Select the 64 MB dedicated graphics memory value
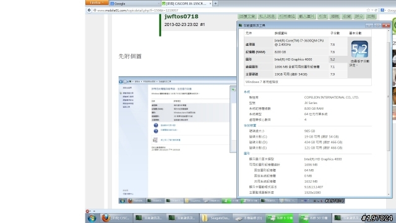Viewport: 396px width, 223px height. (x=309, y=170)
